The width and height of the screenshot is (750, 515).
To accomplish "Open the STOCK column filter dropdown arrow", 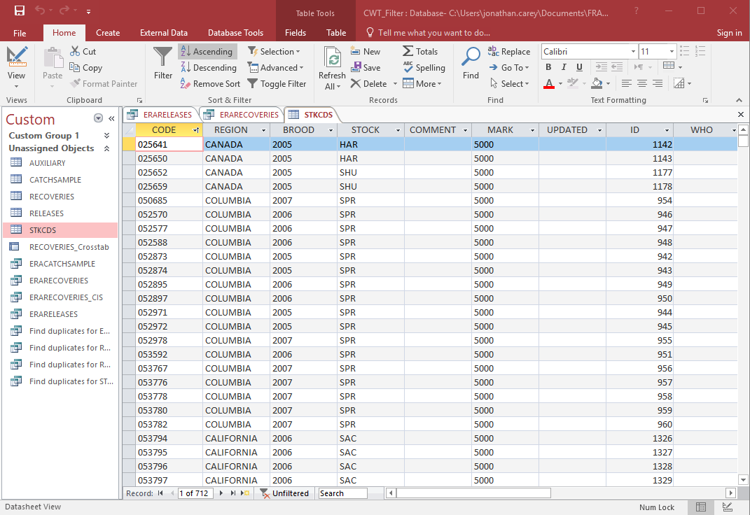I will [x=398, y=130].
